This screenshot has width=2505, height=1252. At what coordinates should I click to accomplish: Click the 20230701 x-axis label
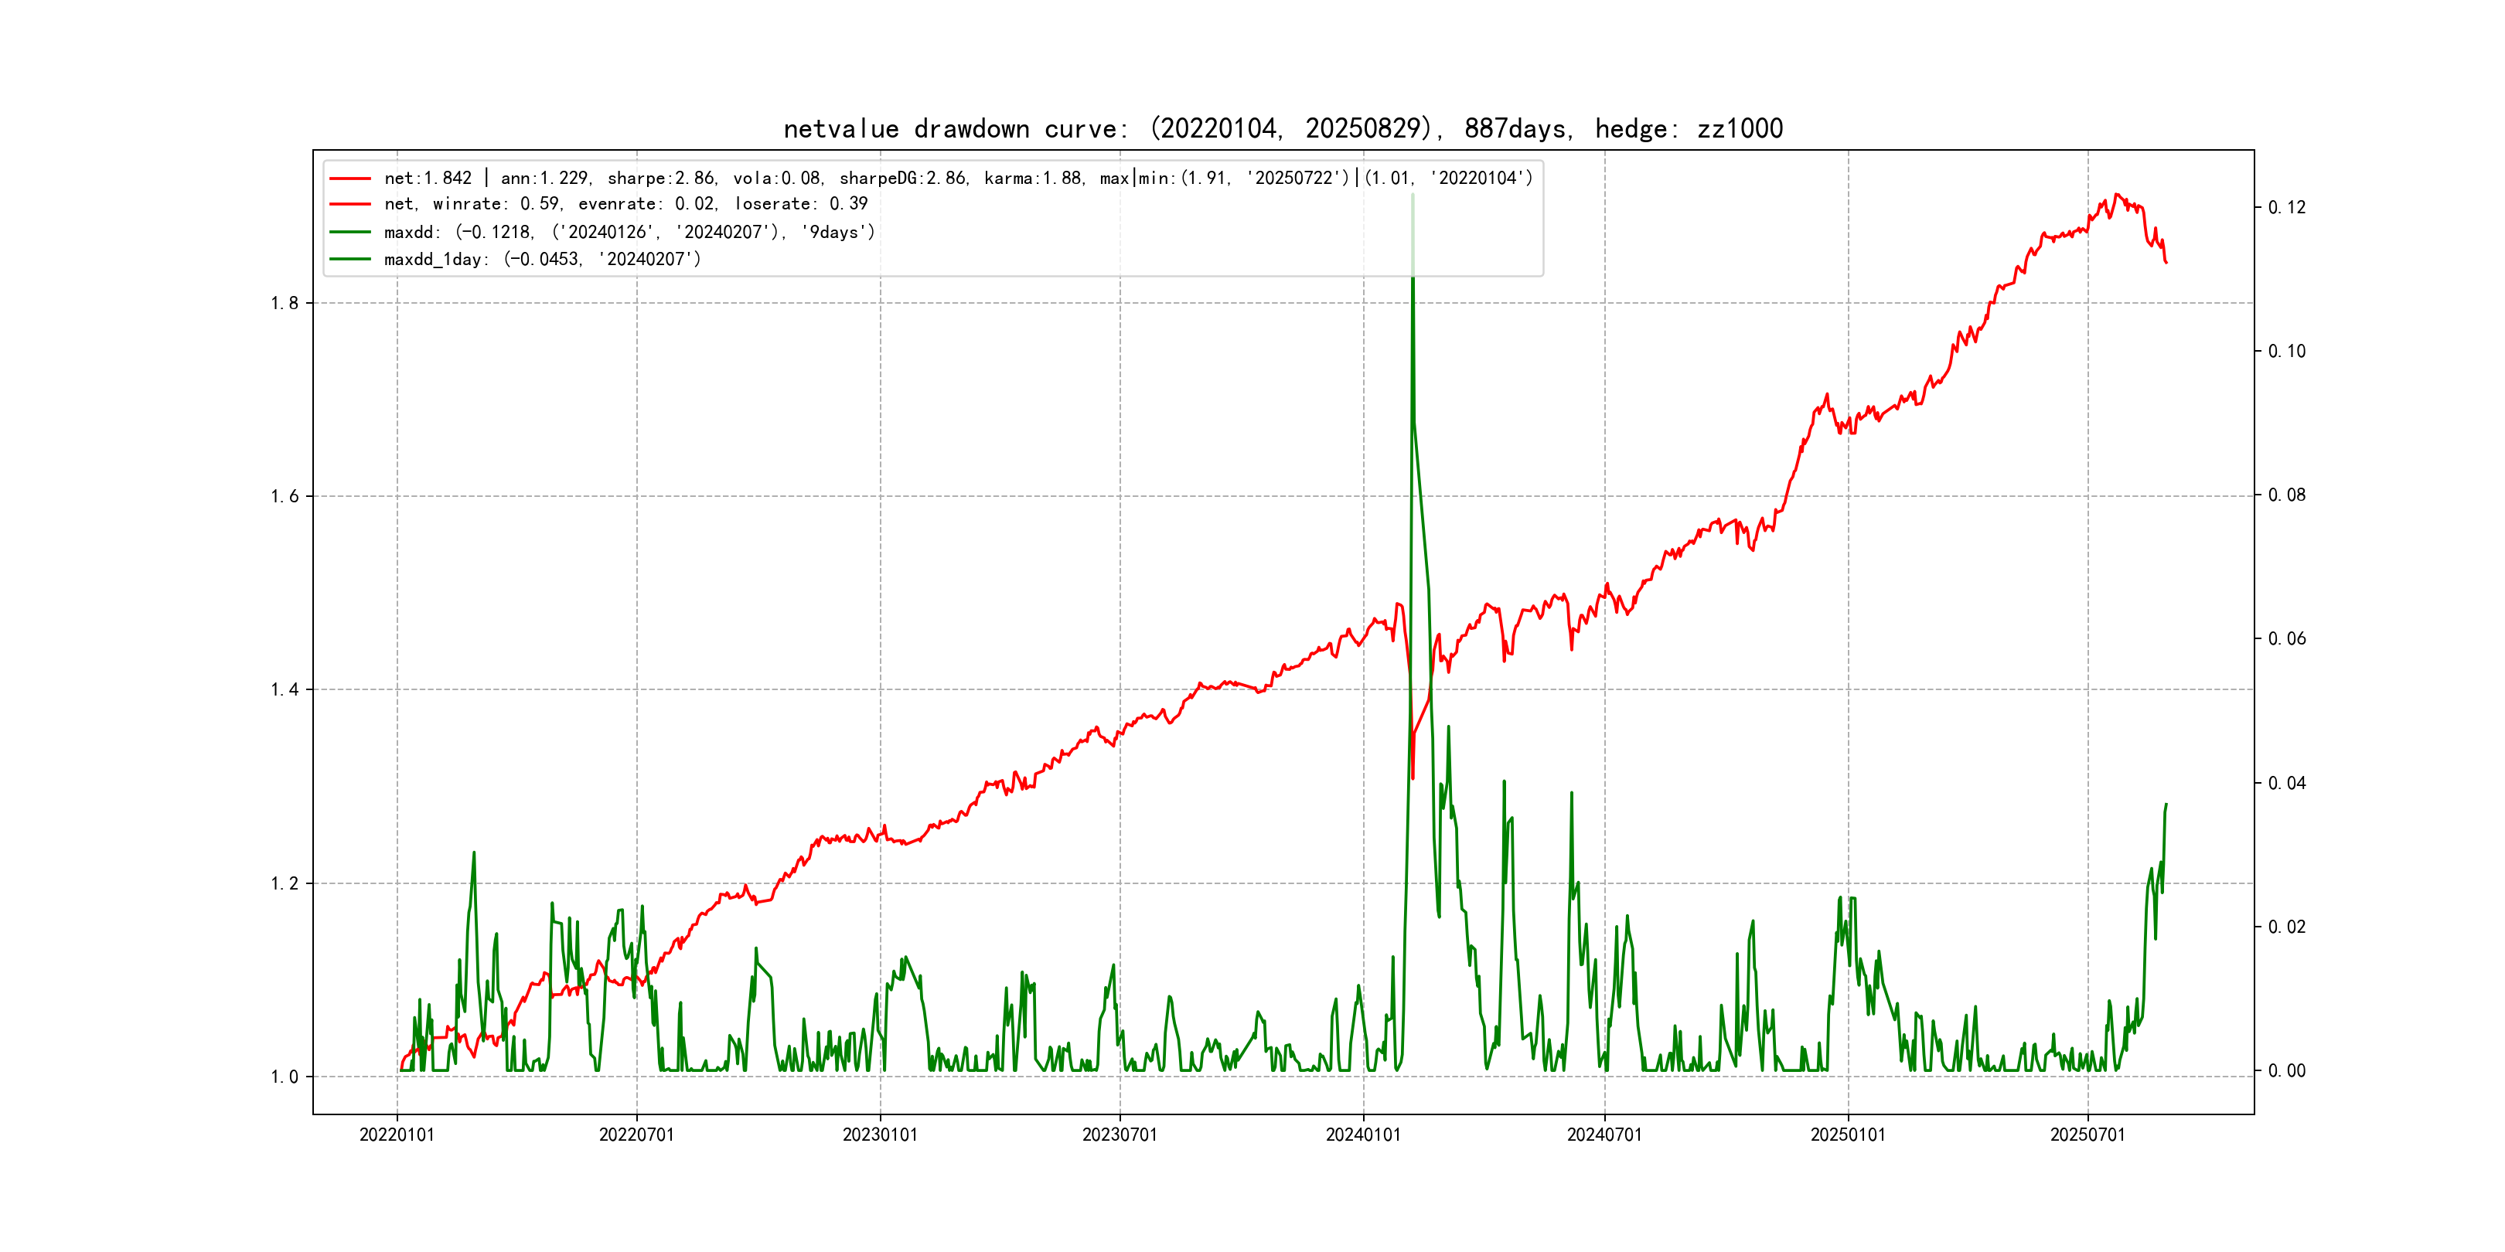pos(1120,1135)
